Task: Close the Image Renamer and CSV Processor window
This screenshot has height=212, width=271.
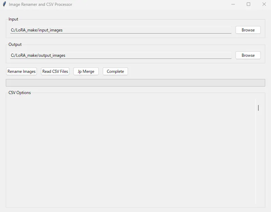Action: (x=264, y=4)
